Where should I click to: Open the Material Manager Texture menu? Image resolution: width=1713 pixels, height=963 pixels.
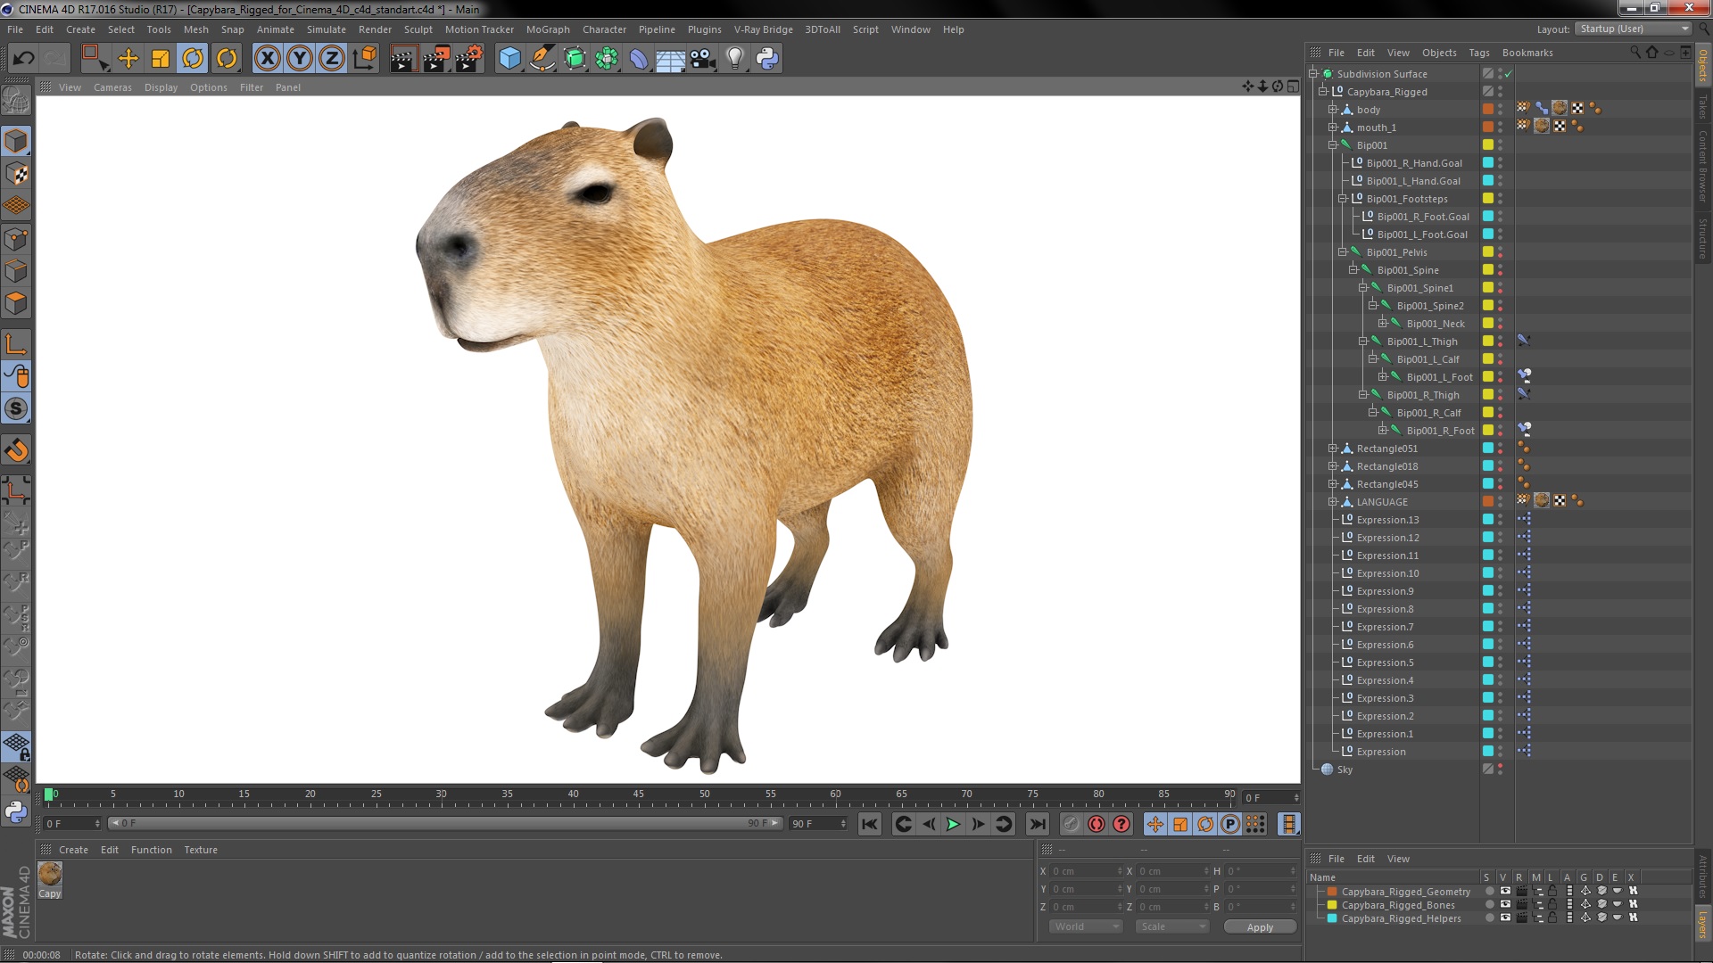point(201,850)
